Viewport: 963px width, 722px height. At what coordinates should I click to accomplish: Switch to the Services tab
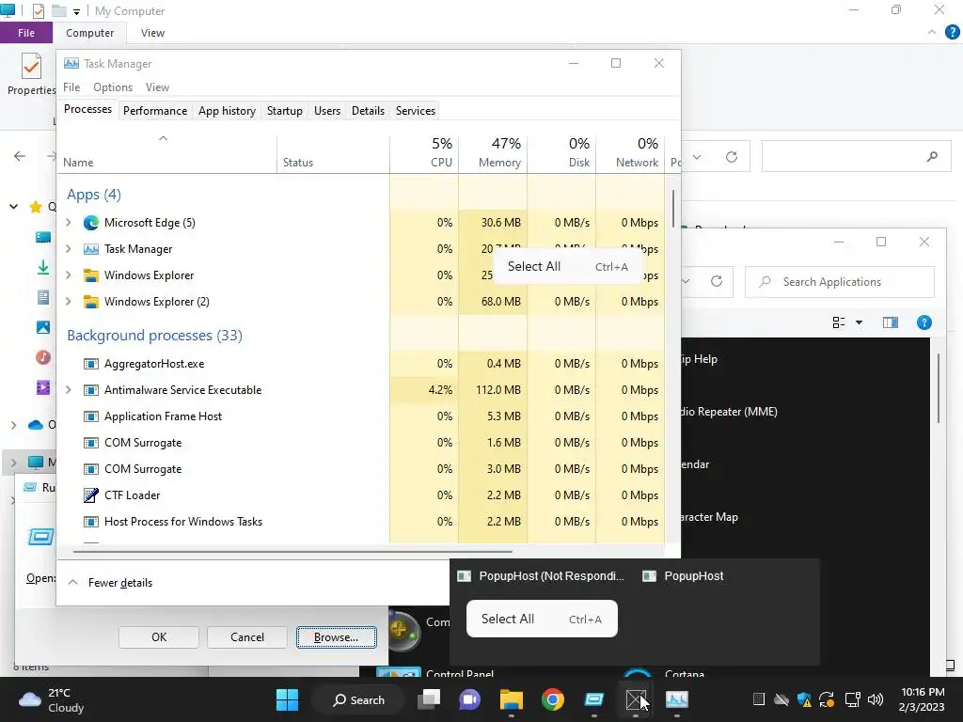pyautogui.click(x=415, y=111)
